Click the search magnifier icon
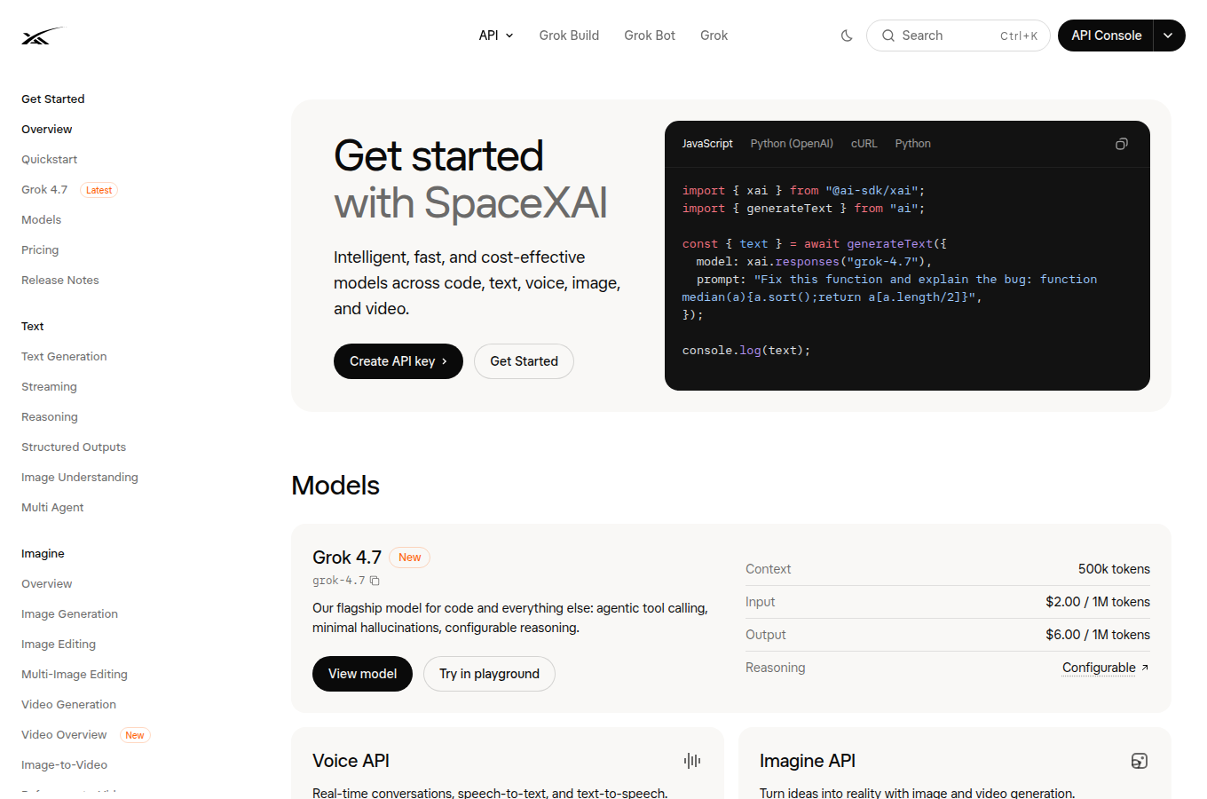 [x=887, y=36]
